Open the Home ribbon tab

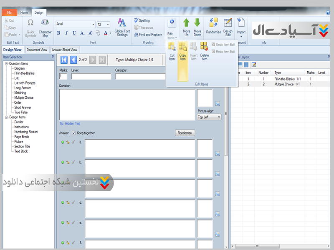[x=24, y=12]
